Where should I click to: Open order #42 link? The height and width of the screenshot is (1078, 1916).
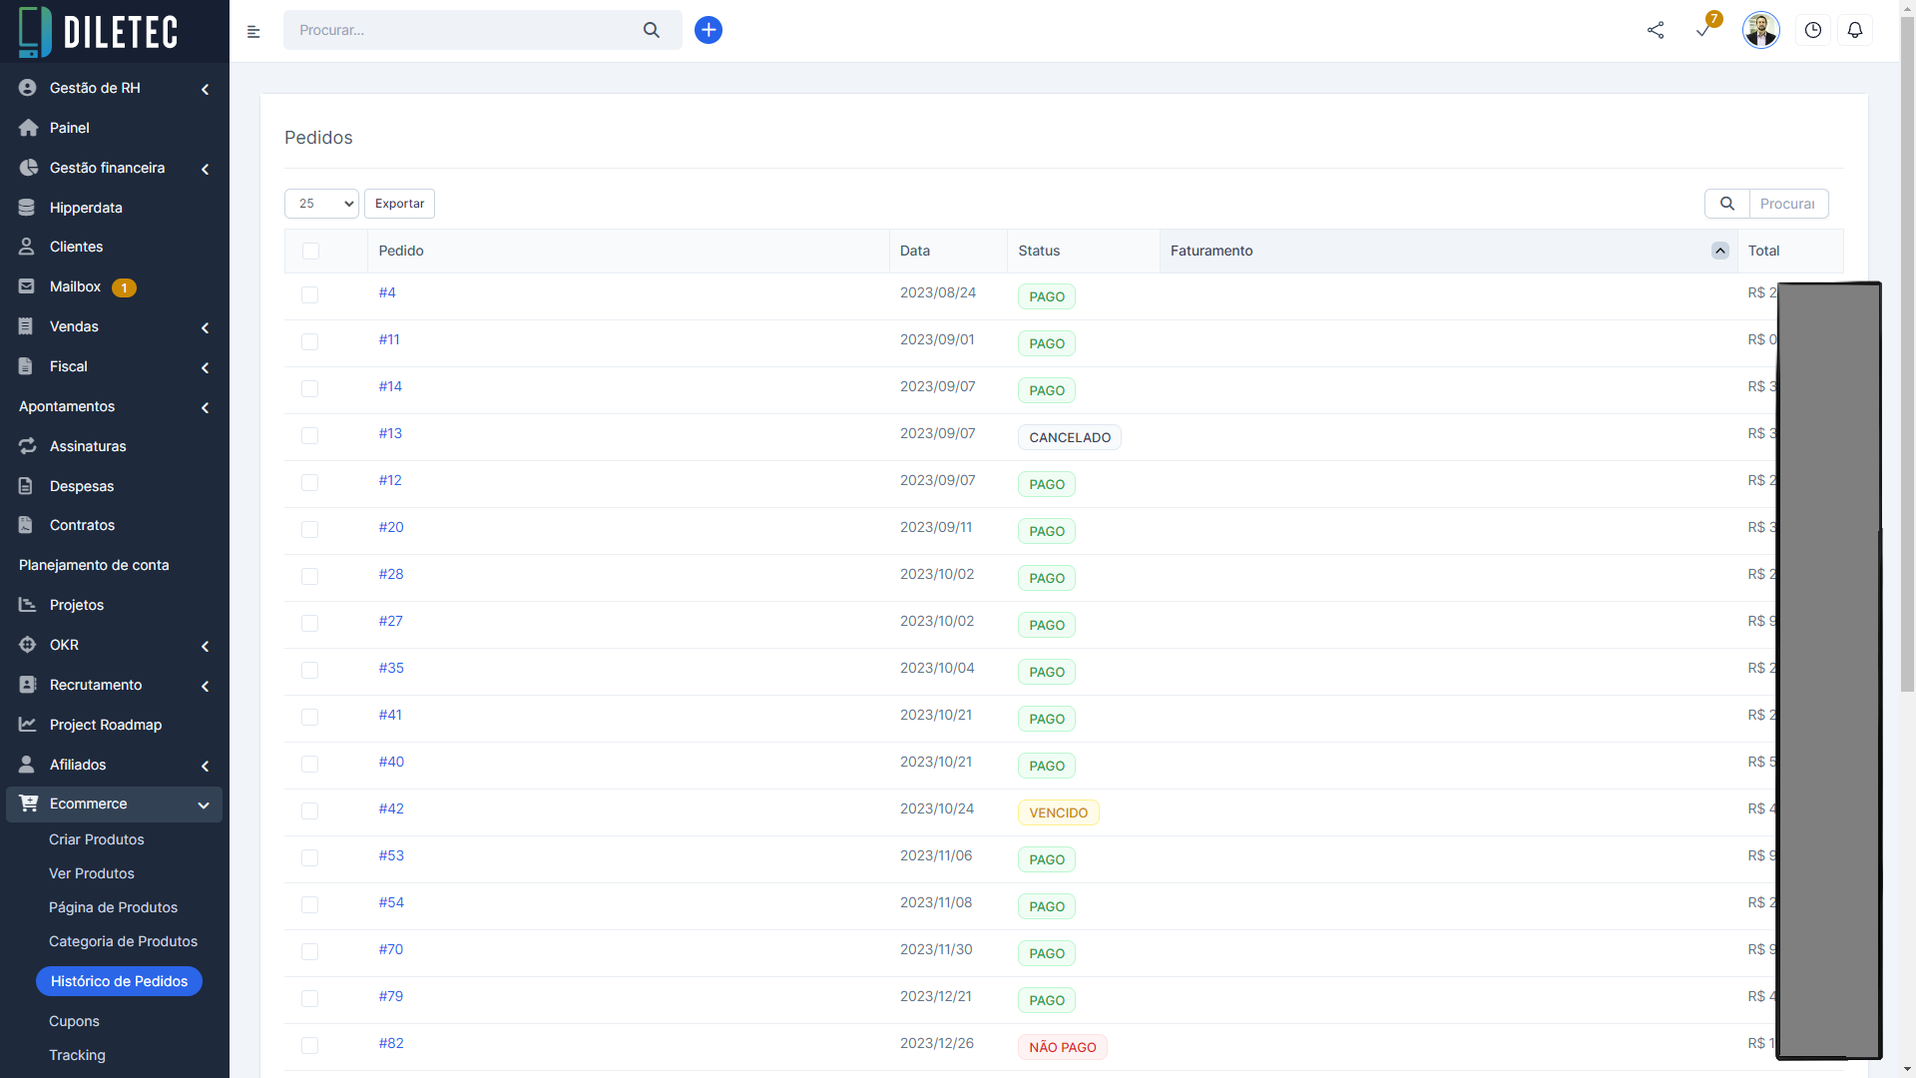pyautogui.click(x=391, y=808)
